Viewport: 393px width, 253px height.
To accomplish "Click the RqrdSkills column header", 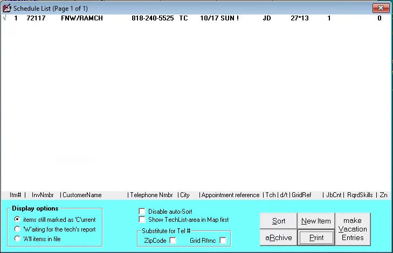I will [x=360, y=195].
